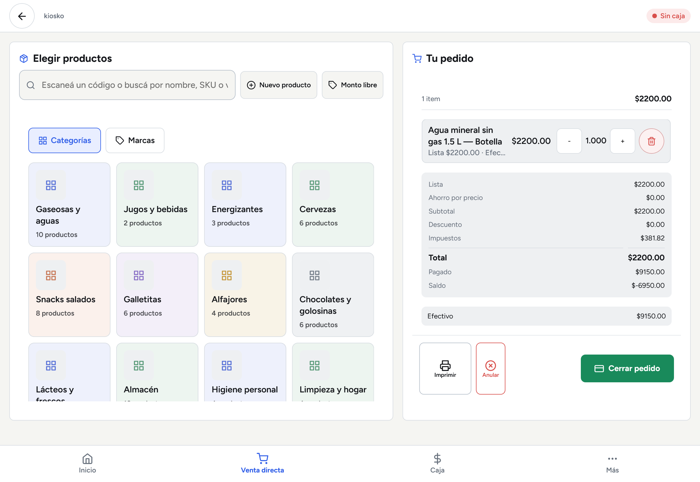Click the green Cerrar pedido button

627,368
